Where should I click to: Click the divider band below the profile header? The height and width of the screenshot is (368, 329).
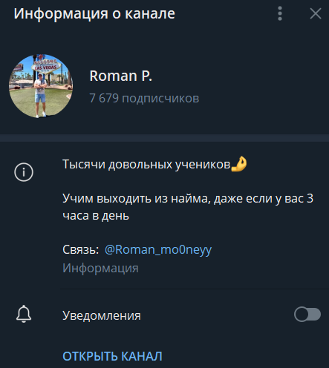click(164, 138)
